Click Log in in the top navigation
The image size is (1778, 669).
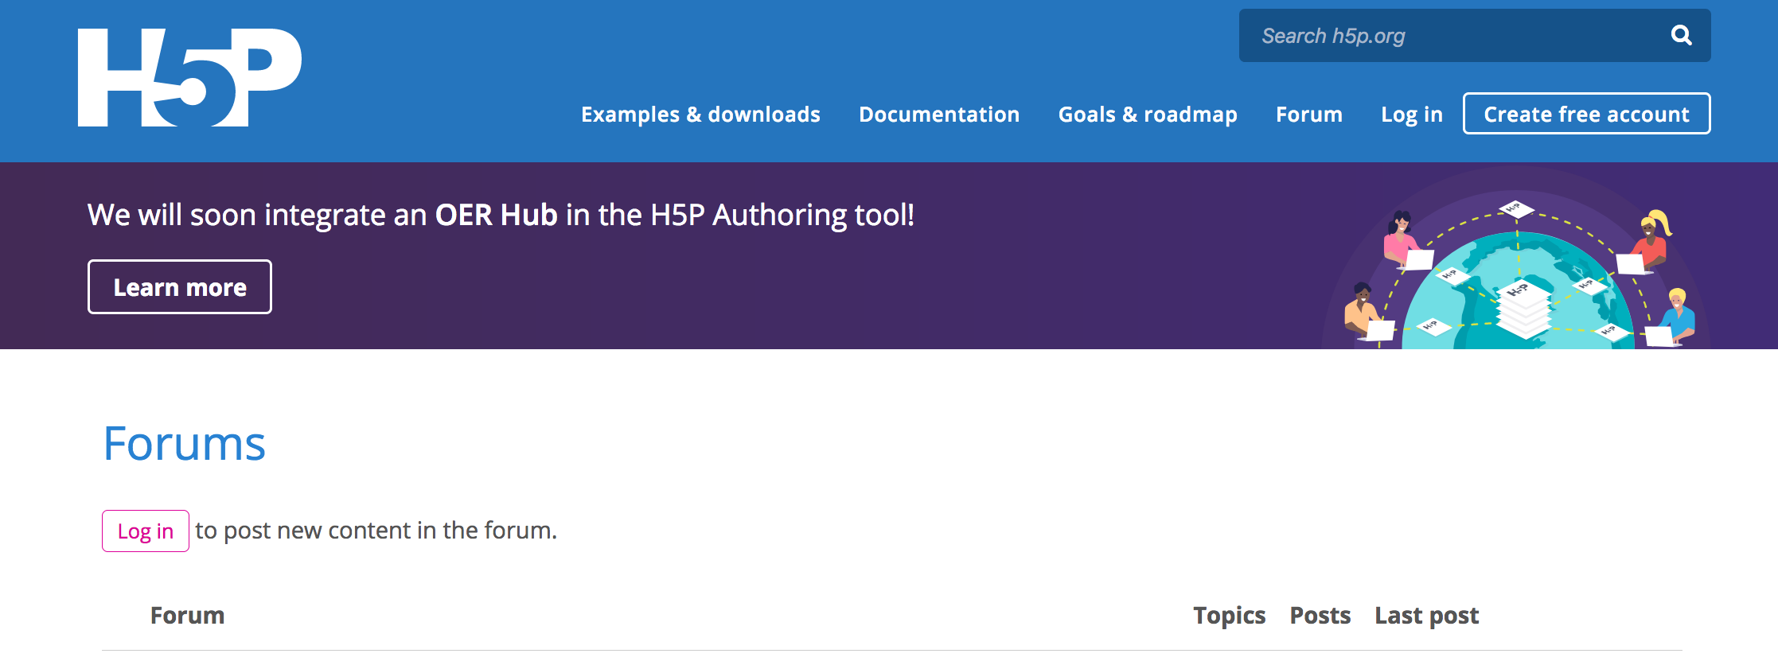point(1412,114)
